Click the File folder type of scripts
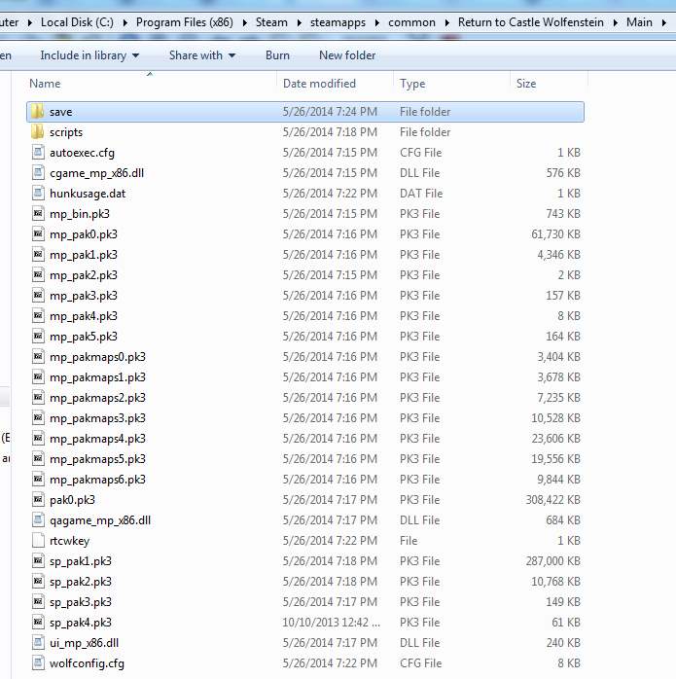The width and height of the screenshot is (676, 679). [425, 132]
